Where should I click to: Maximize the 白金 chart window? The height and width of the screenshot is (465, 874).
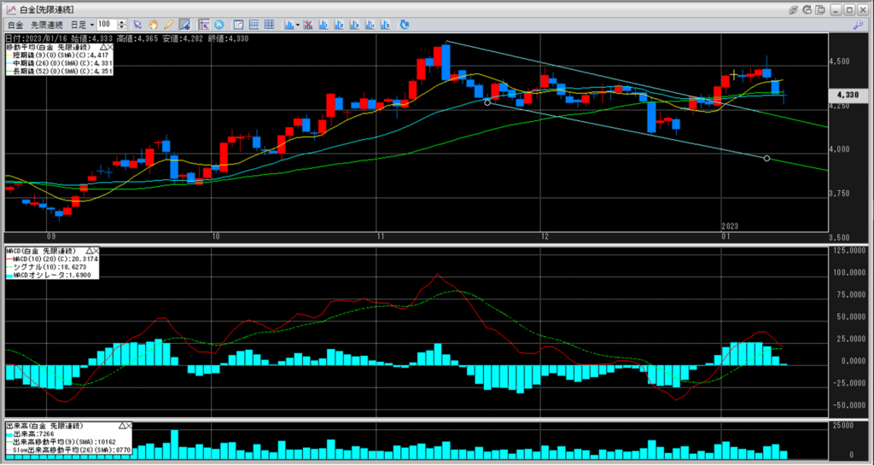(849, 9)
